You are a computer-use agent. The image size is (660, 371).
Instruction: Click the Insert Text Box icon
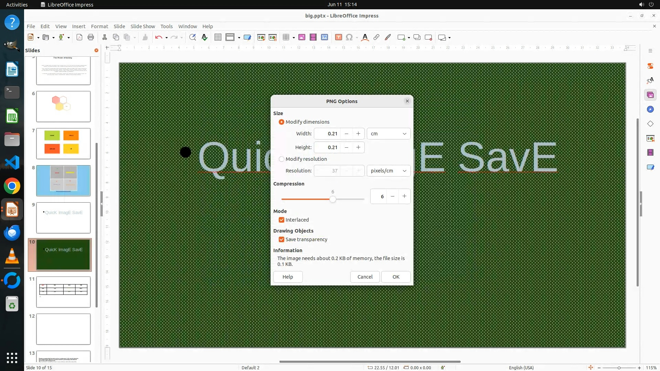coord(338,37)
